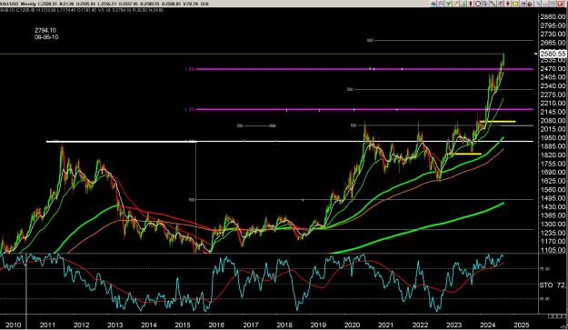Click the 2013 label on time axis

click(x=115, y=325)
